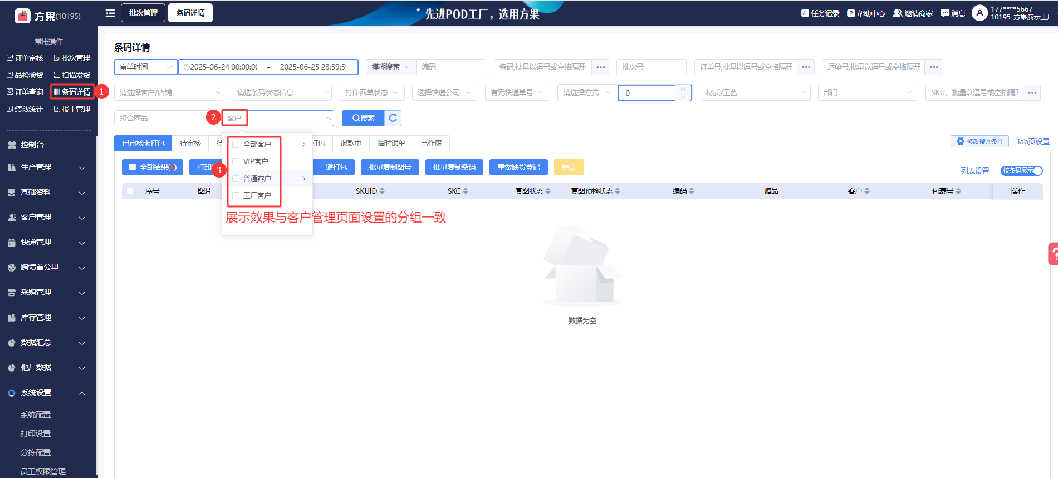The width and height of the screenshot is (1058, 478).
Task: Click the 邀请商家 invite merchant icon
Action: [x=897, y=13]
